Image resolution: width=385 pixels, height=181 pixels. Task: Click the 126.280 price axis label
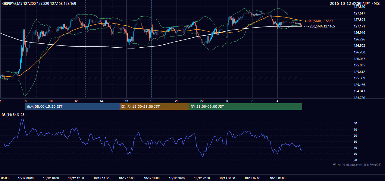click(359, 52)
